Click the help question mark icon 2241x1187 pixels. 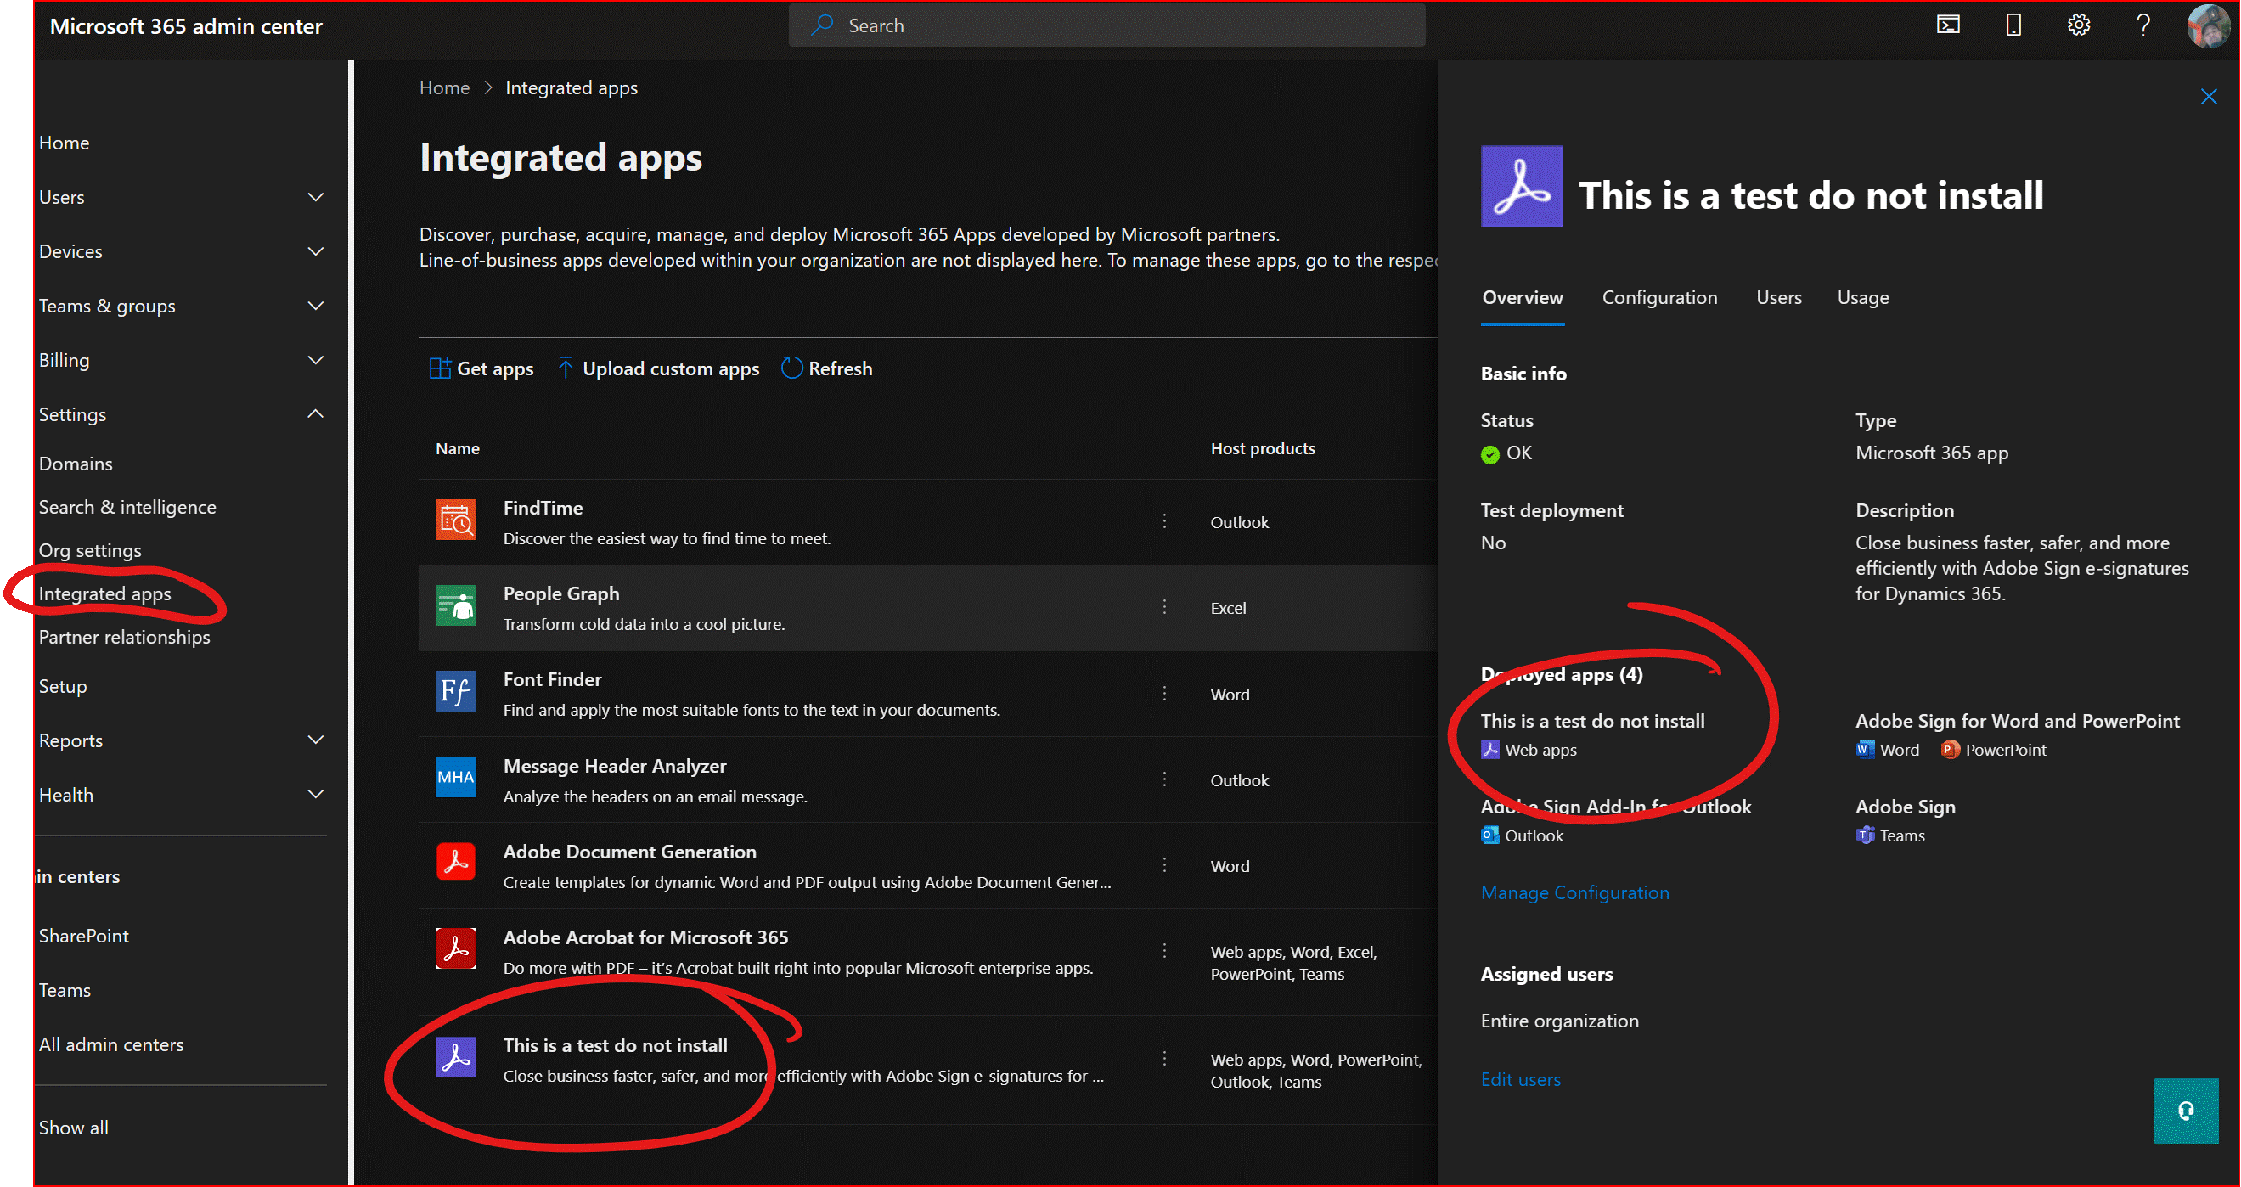click(2143, 25)
